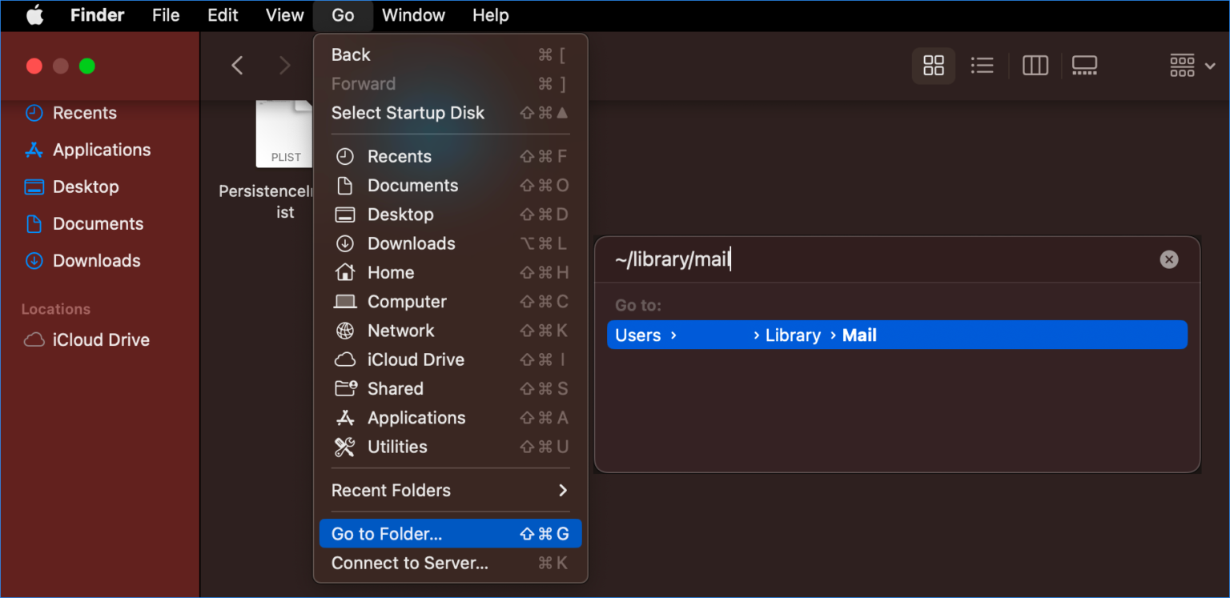This screenshot has width=1230, height=598.
Task: Select the Users Library Mail suggestion
Action: tap(897, 335)
